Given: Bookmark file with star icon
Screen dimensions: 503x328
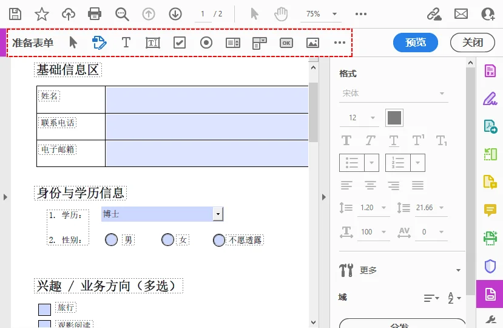Looking at the screenshot, I should click(x=42, y=14).
